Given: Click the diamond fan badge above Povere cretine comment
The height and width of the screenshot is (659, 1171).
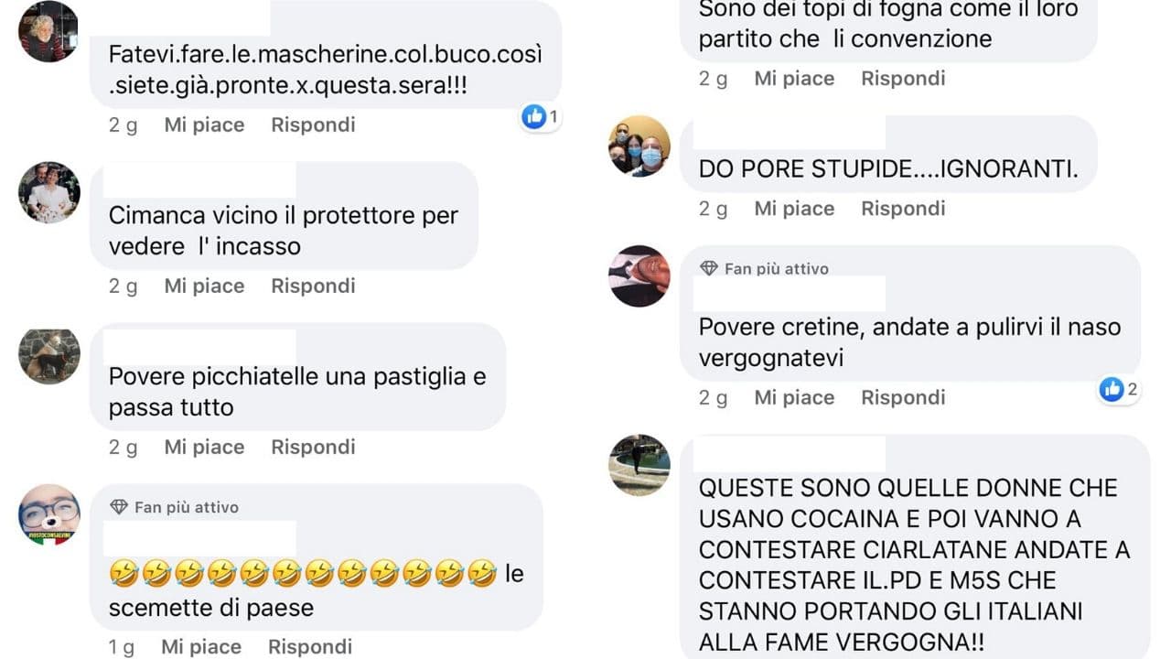Looking at the screenshot, I should (x=709, y=268).
